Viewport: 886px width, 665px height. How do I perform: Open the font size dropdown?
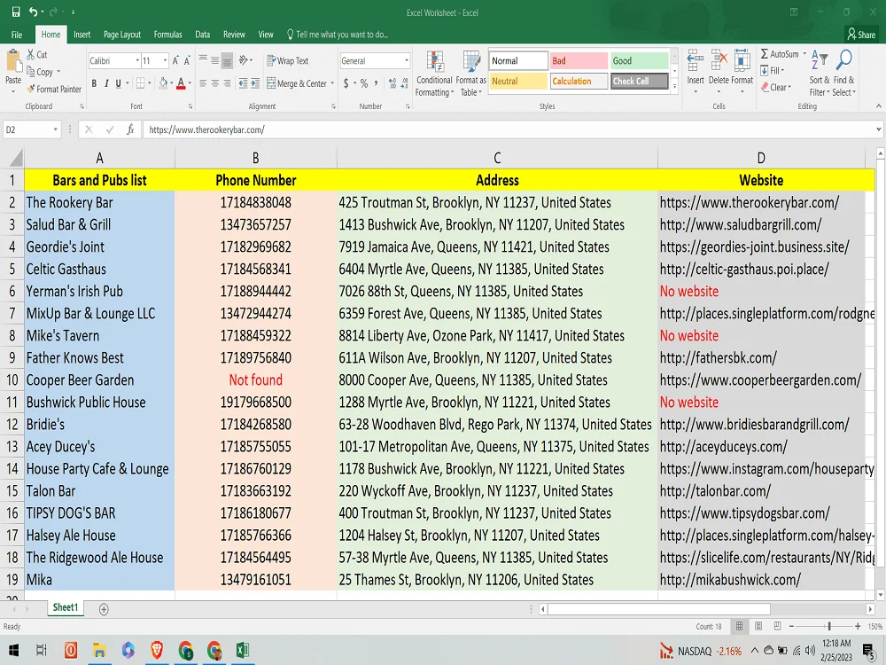pyautogui.click(x=165, y=60)
